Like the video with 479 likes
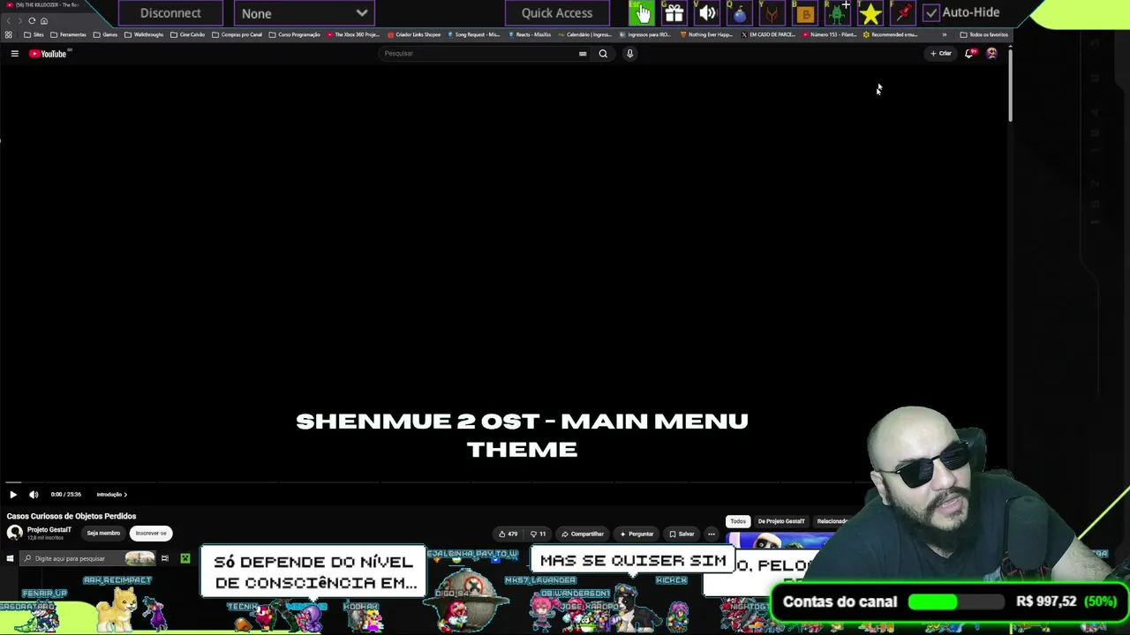Screen dimensions: 1130x635 (x=508, y=534)
